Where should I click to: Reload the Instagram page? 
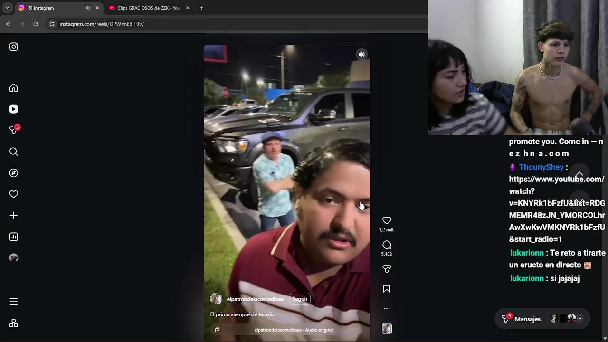click(36, 24)
